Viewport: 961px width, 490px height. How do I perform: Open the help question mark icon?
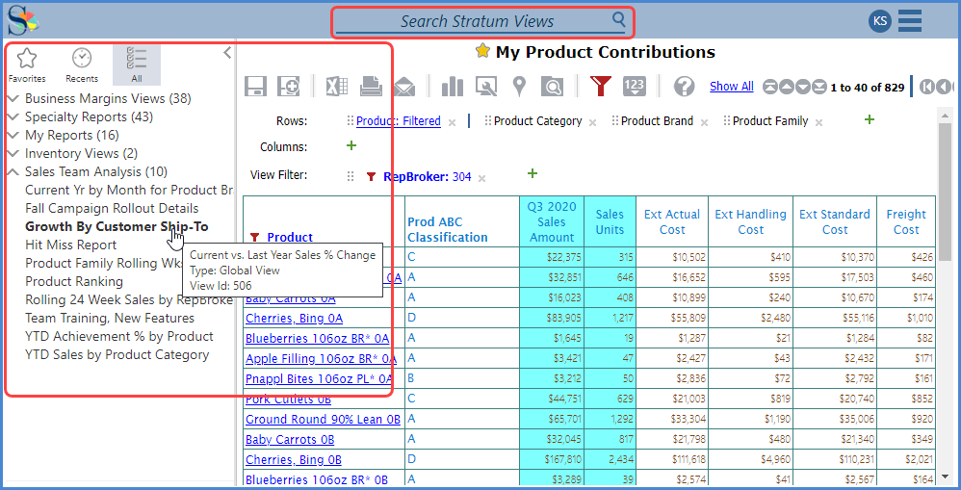click(x=684, y=87)
